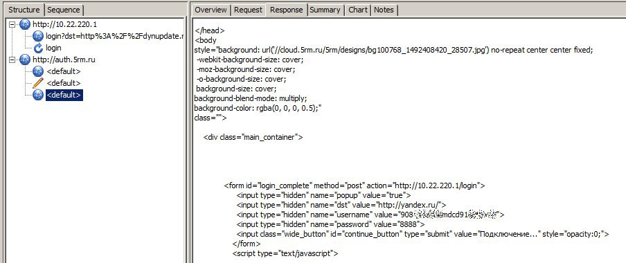Image resolution: width=626 pixels, height=263 pixels.
Task: Click the -moz-background-size: cover; line
Action: (246, 69)
